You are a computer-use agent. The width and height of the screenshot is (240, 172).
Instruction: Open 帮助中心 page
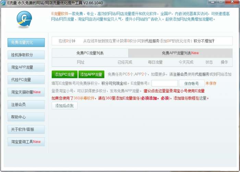click(x=26, y=117)
